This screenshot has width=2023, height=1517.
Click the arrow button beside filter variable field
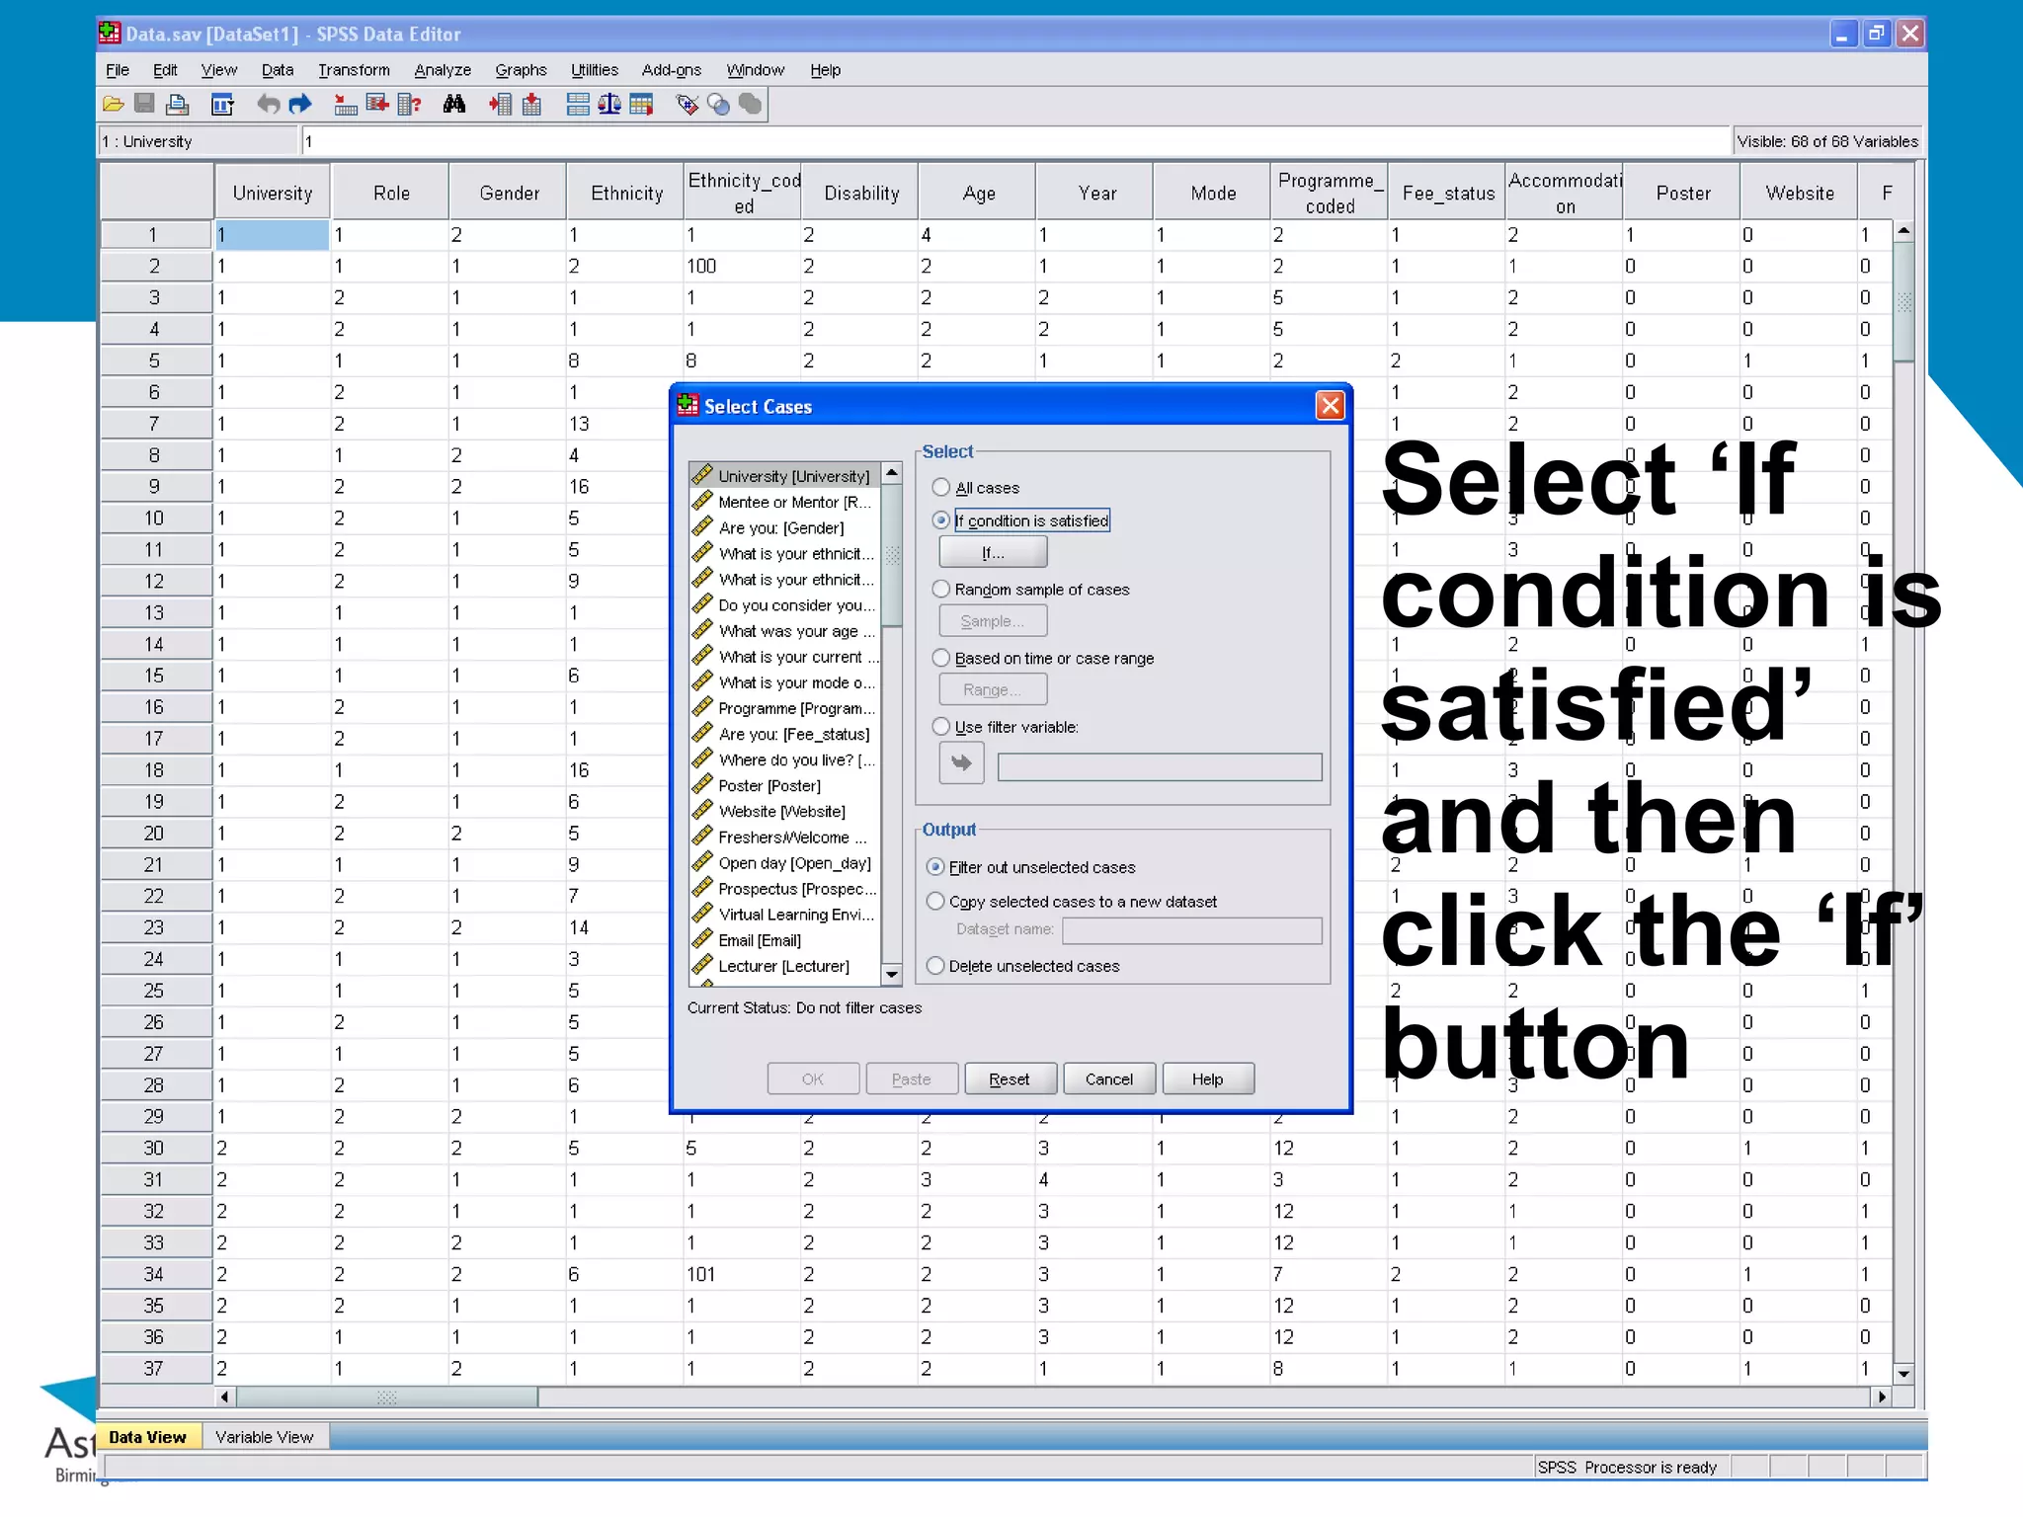(x=961, y=763)
